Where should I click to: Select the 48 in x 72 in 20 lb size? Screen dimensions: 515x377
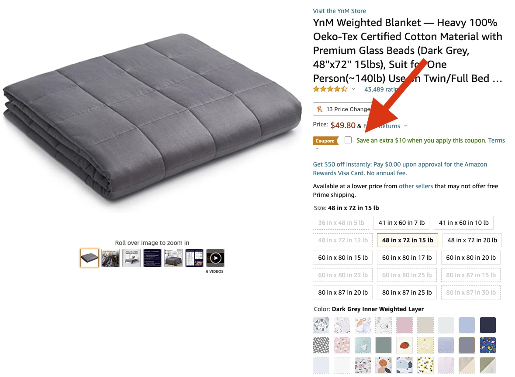(x=471, y=240)
